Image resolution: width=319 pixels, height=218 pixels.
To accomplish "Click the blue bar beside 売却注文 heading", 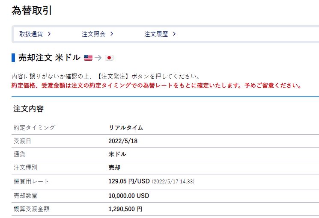I will 13,58.
